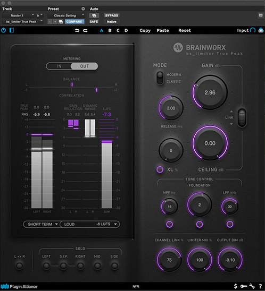Click the COMPARE button
Image resolution: width=265 pixels, height=291 pixels.
[74, 22]
